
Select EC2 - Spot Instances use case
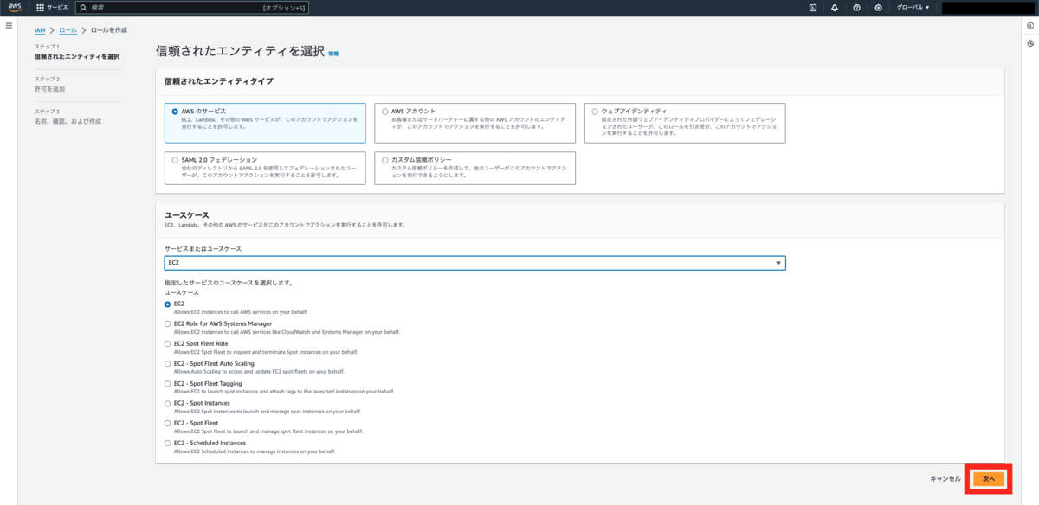point(168,404)
